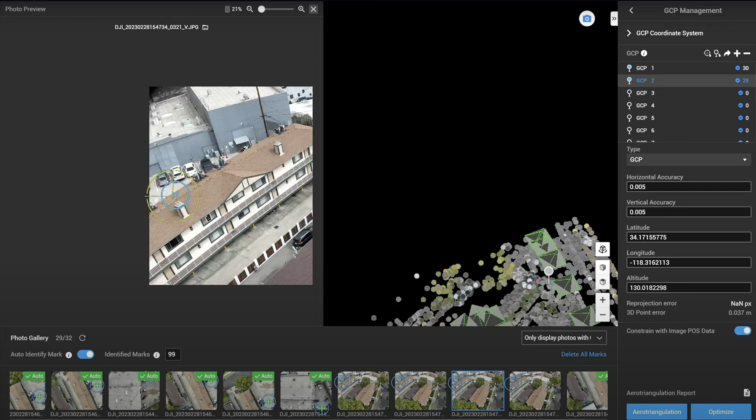756x420 pixels.
Task: Edit the Vertical Accuracy field
Action: pos(688,212)
